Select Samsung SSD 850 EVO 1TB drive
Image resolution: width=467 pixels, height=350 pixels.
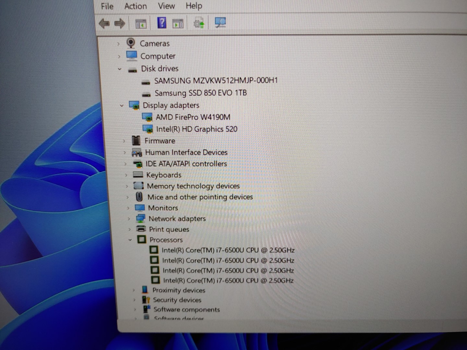[200, 93]
